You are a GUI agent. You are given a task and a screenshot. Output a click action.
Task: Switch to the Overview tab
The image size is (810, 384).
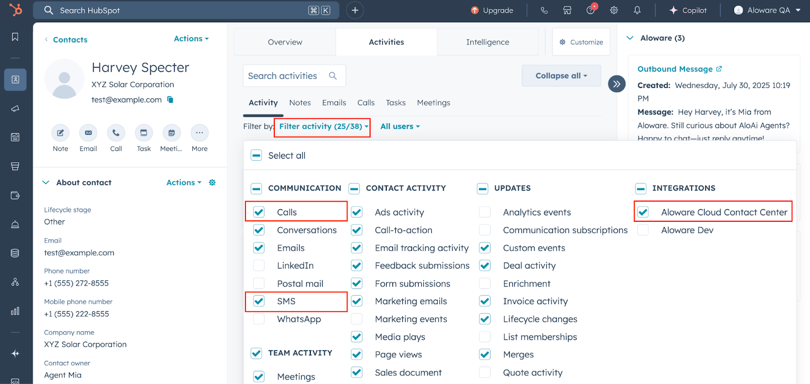[285, 42]
